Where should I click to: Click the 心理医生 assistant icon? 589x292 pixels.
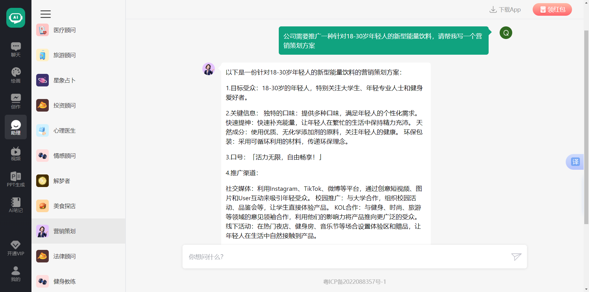coord(42,130)
